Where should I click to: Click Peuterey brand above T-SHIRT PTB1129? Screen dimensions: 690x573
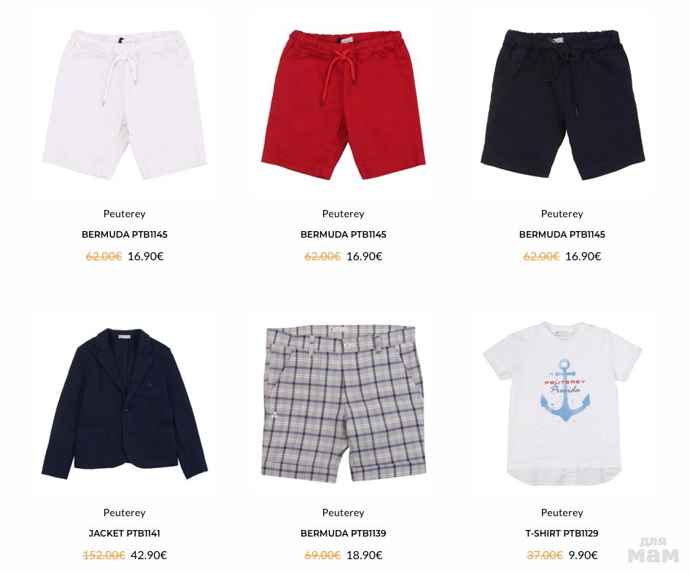click(x=562, y=512)
